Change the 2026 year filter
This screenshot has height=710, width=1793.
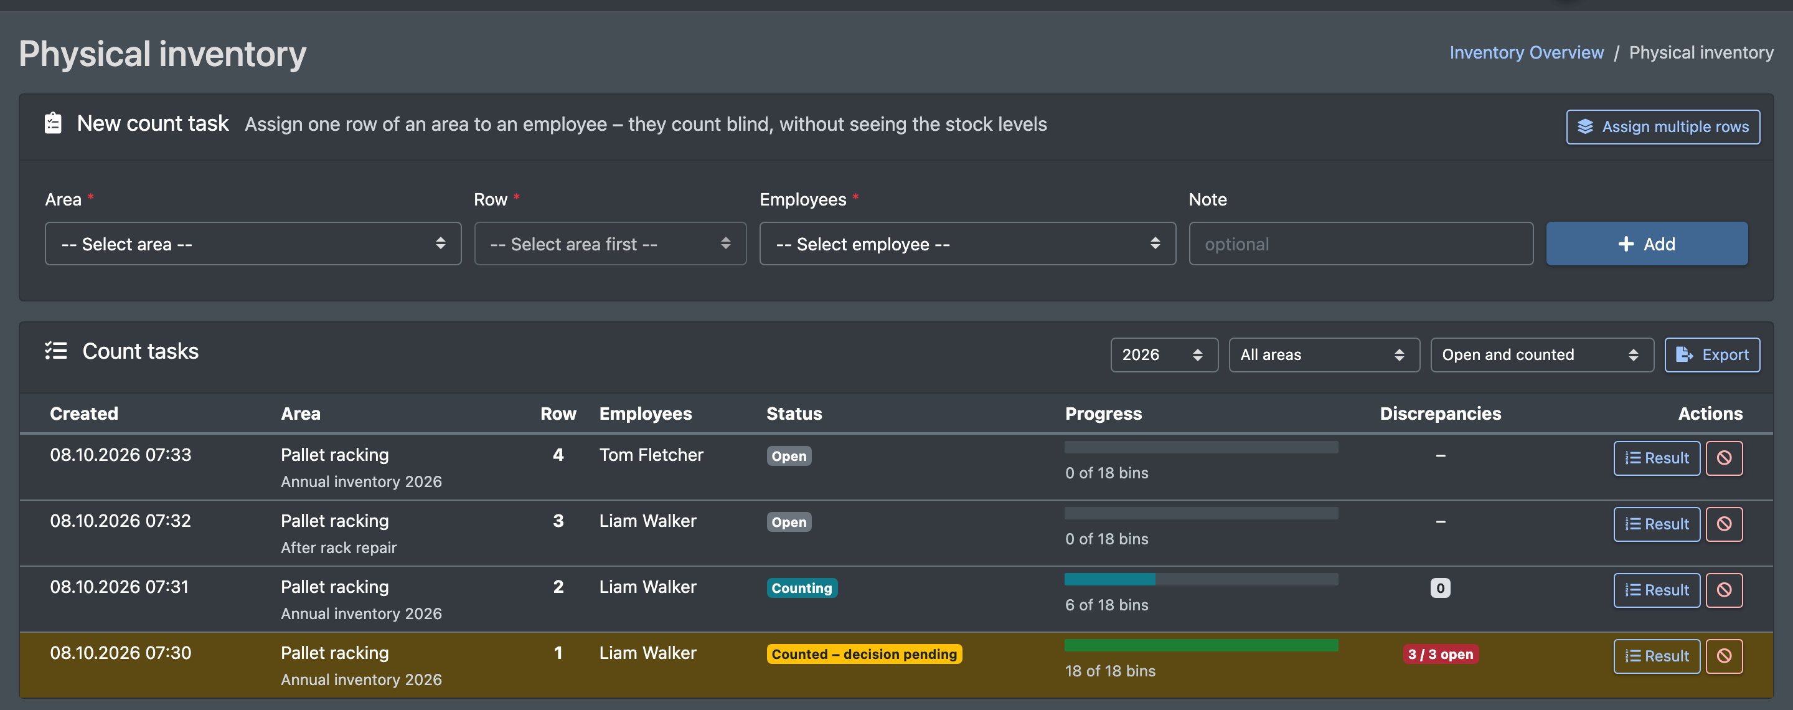coord(1164,355)
